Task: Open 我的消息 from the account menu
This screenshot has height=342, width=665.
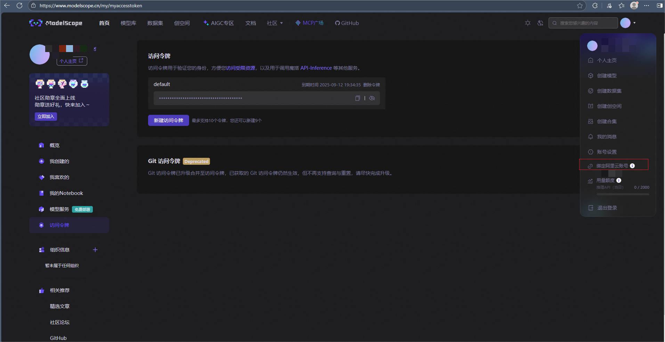Action: click(607, 137)
